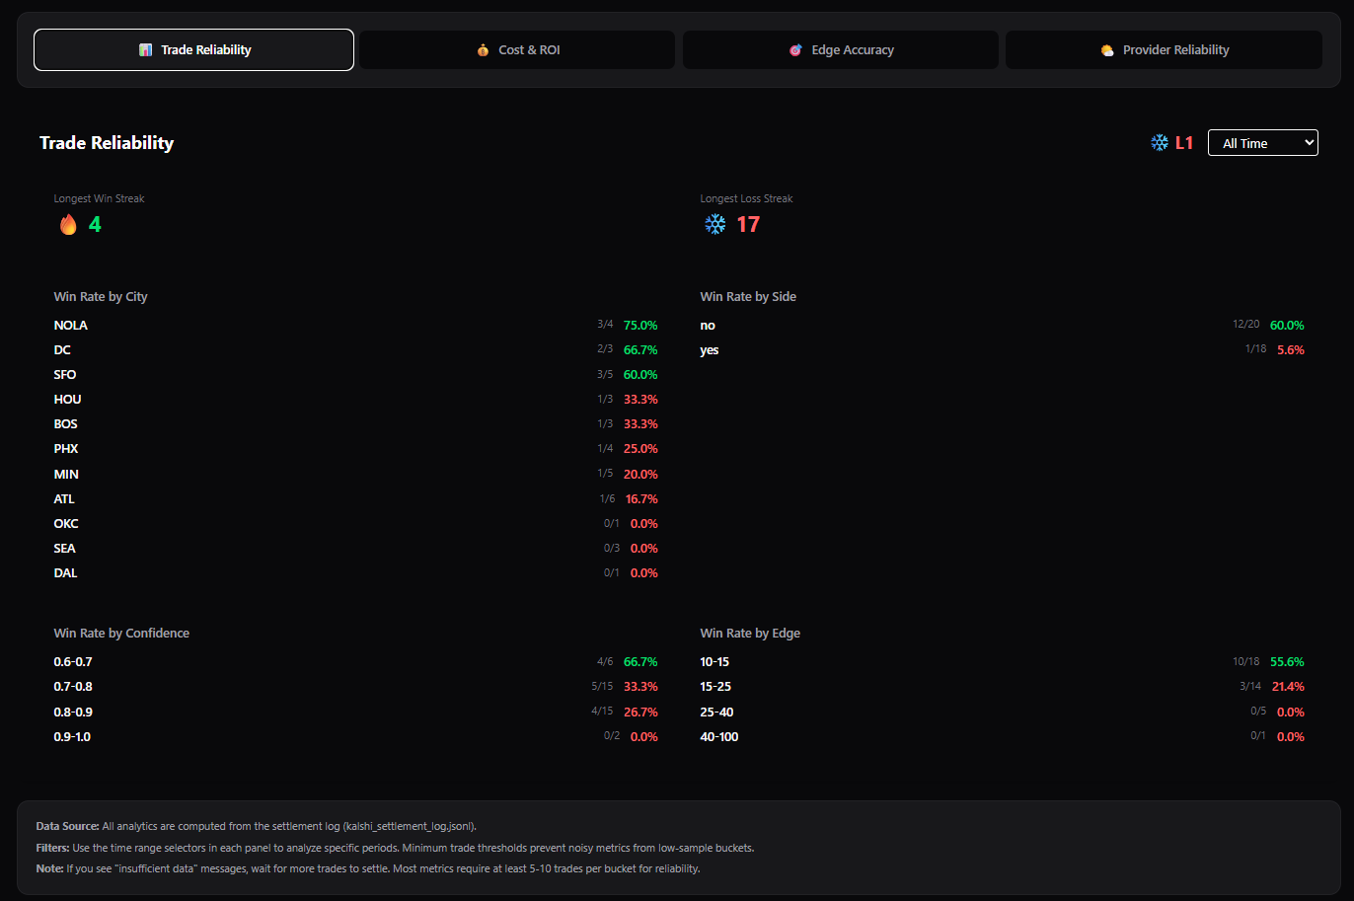The width and height of the screenshot is (1354, 901).
Task: Click the snowflake icon beside Longest Loss Streak
Action: [715, 224]
